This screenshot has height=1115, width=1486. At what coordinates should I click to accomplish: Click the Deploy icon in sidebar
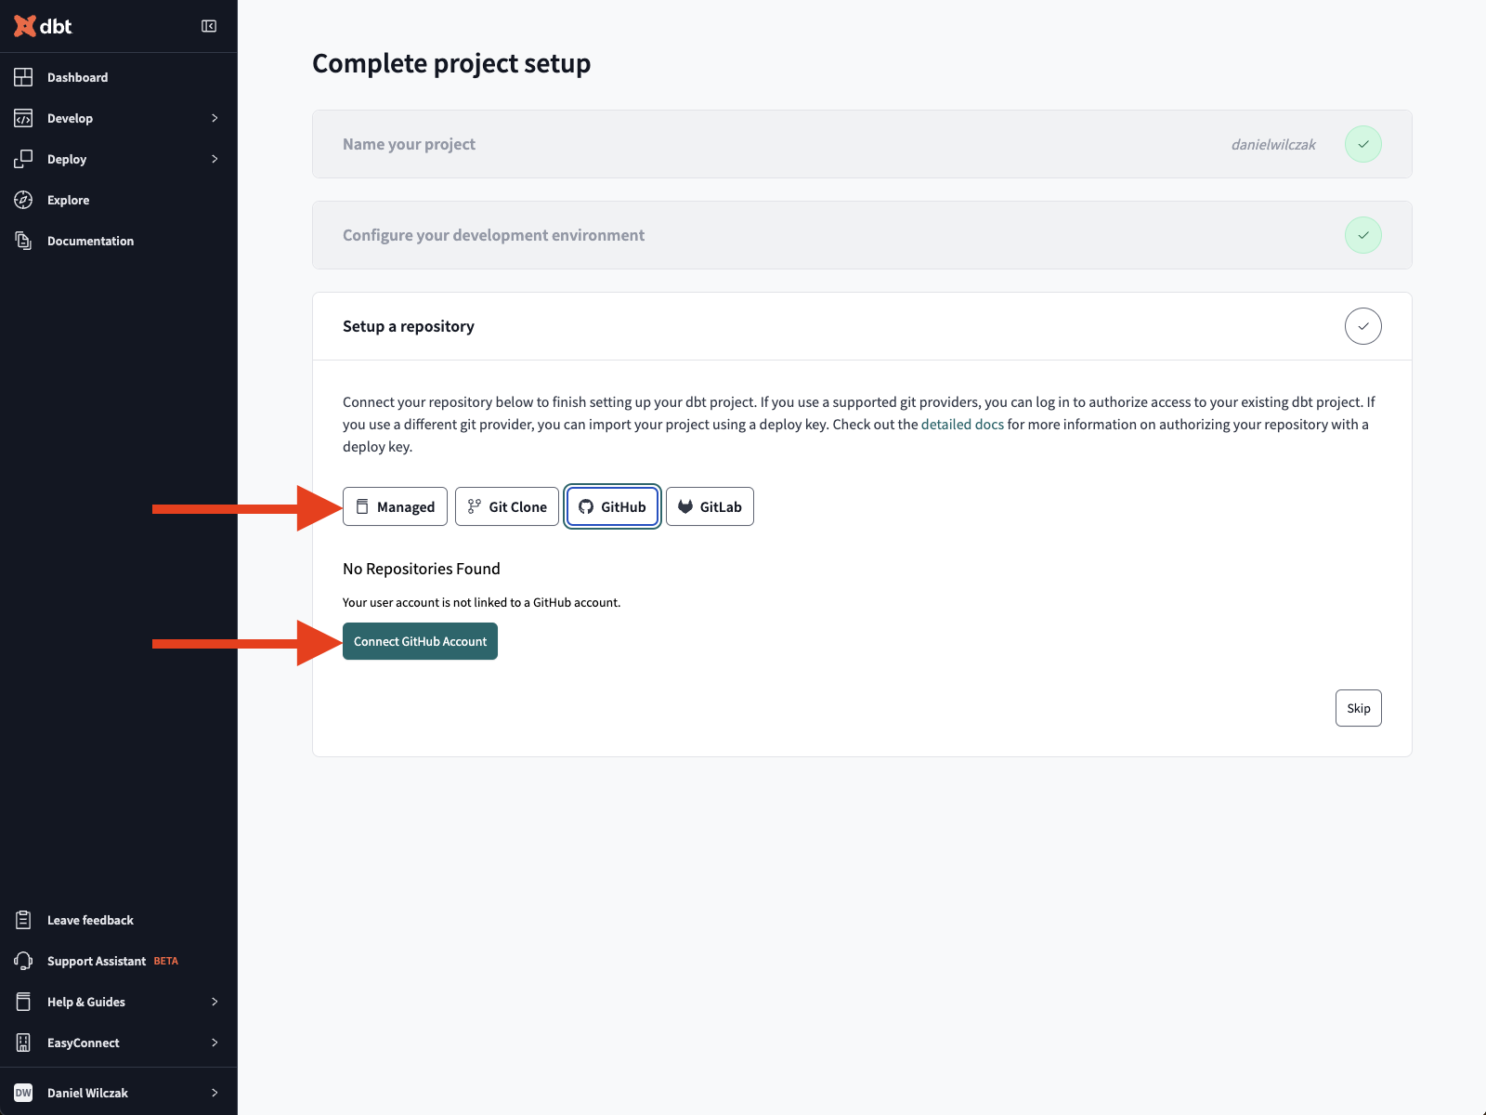click(x=23, y=159)
